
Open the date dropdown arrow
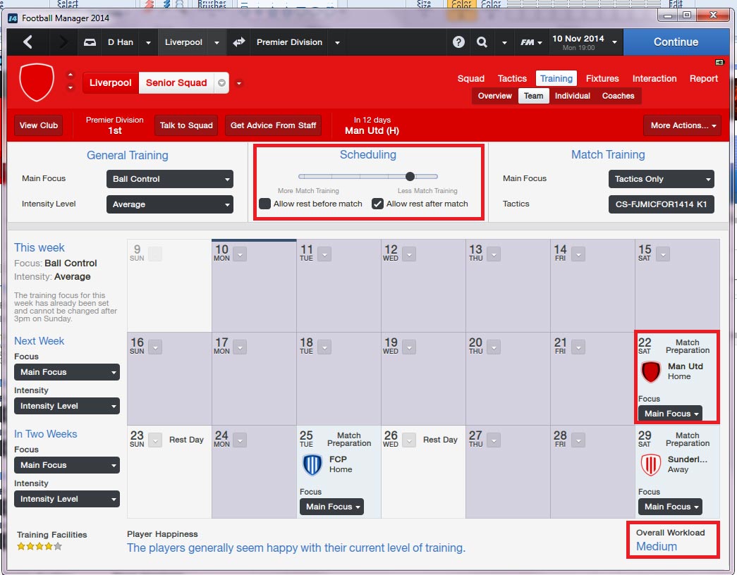pos(614,42)
